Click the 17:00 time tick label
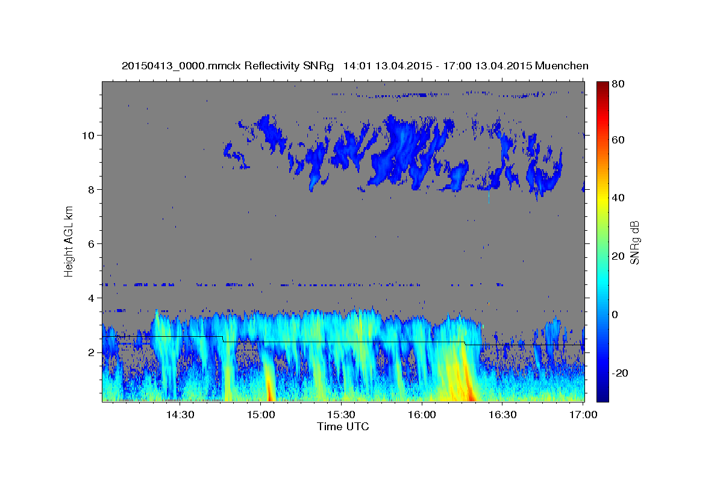 pyautogui.click(x=583, y=415)
